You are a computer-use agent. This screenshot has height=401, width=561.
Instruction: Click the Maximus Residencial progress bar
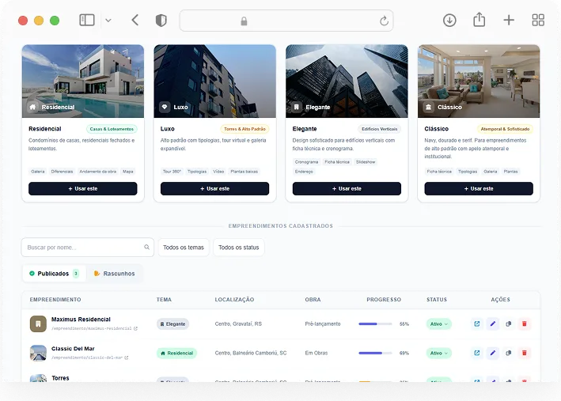click(375, 323)
